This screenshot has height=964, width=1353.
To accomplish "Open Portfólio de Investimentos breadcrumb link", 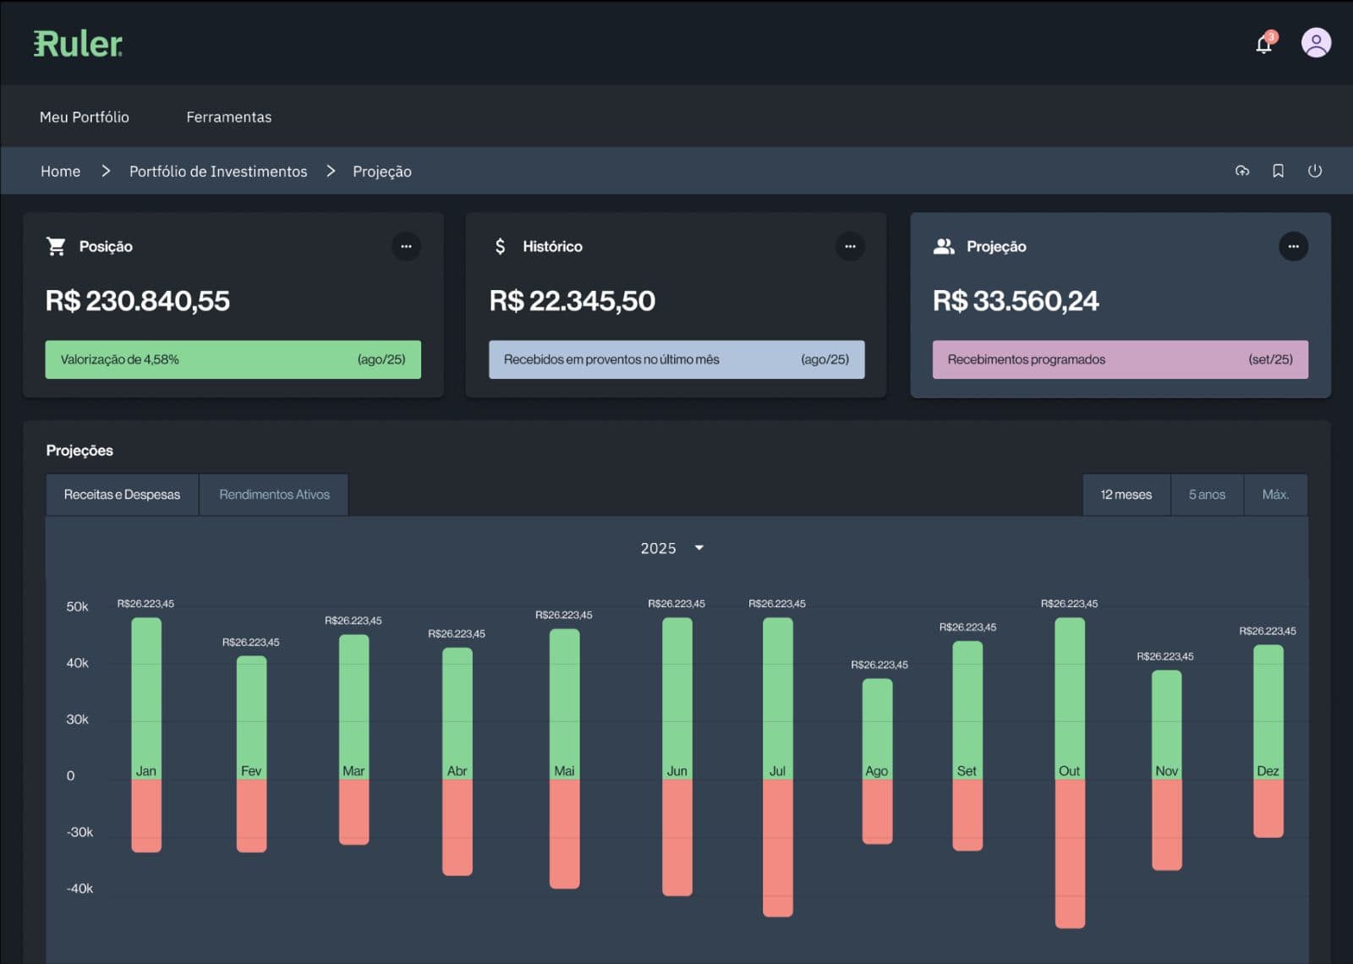I will click(217, 171).
